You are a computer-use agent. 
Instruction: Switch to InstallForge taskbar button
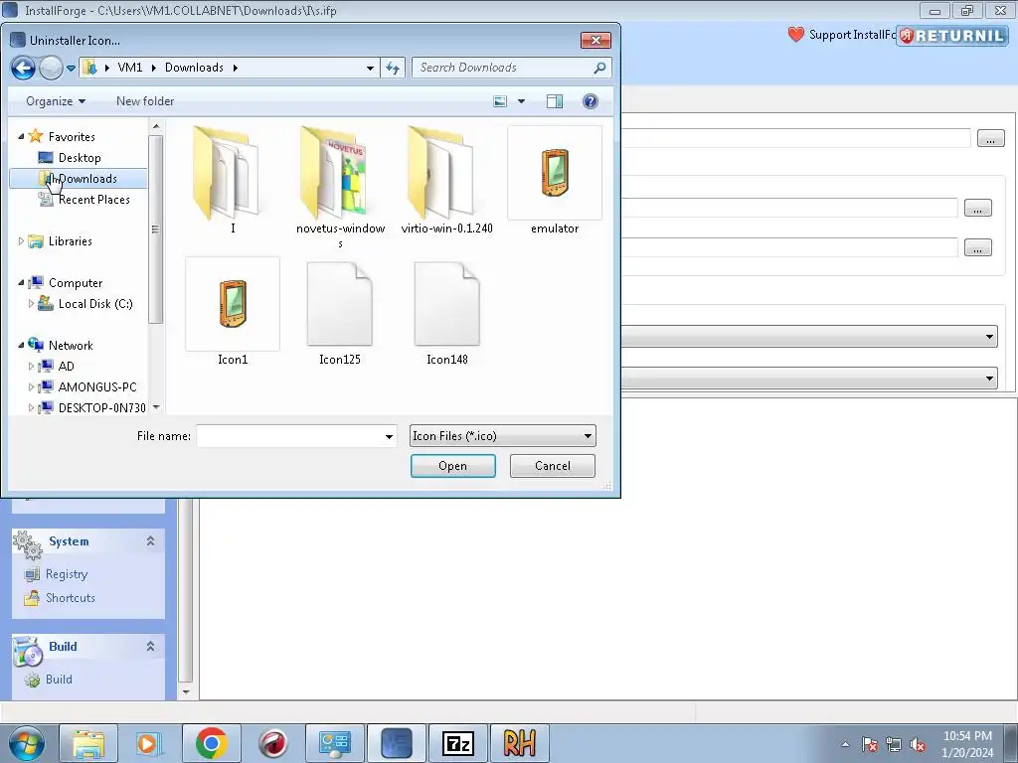coord(397,743)
